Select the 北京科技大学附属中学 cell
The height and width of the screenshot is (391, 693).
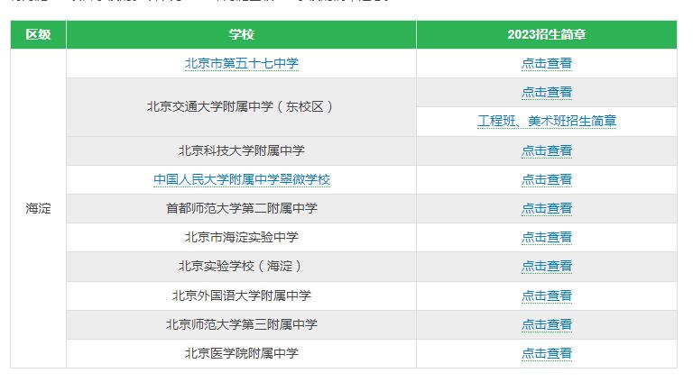point(241,151)
